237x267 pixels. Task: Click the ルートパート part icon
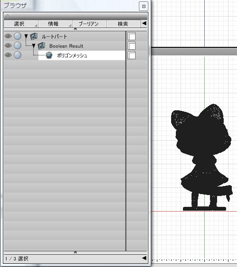(x=34, y=36)
